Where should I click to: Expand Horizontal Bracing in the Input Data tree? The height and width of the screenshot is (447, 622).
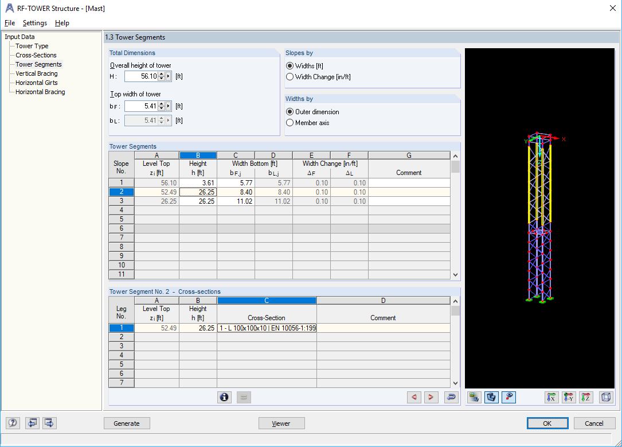(39, 92)
